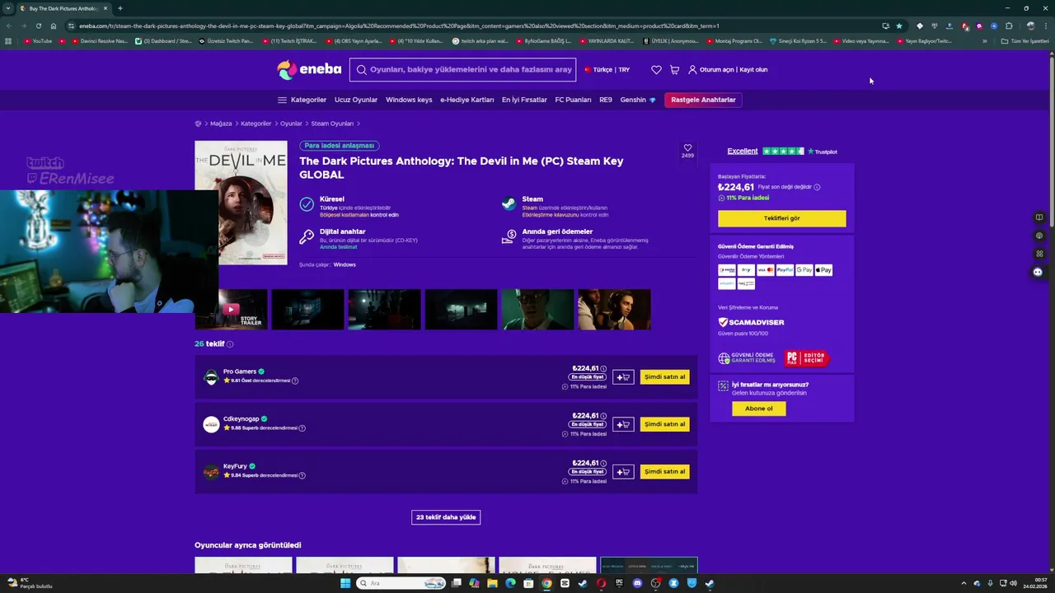Add KeyFury offer to cart
This screenshot has height=593, width=1055.
click(x=623, y=472)
